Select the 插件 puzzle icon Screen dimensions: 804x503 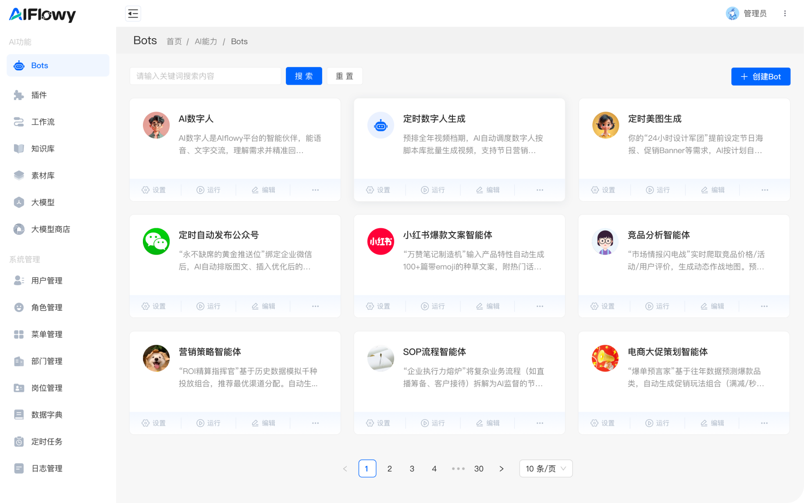pos(19,95)
